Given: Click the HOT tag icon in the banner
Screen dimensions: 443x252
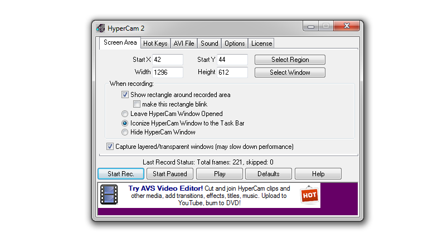Looking at the screenshot, I should pyautogui.click(x=309, y=195).
